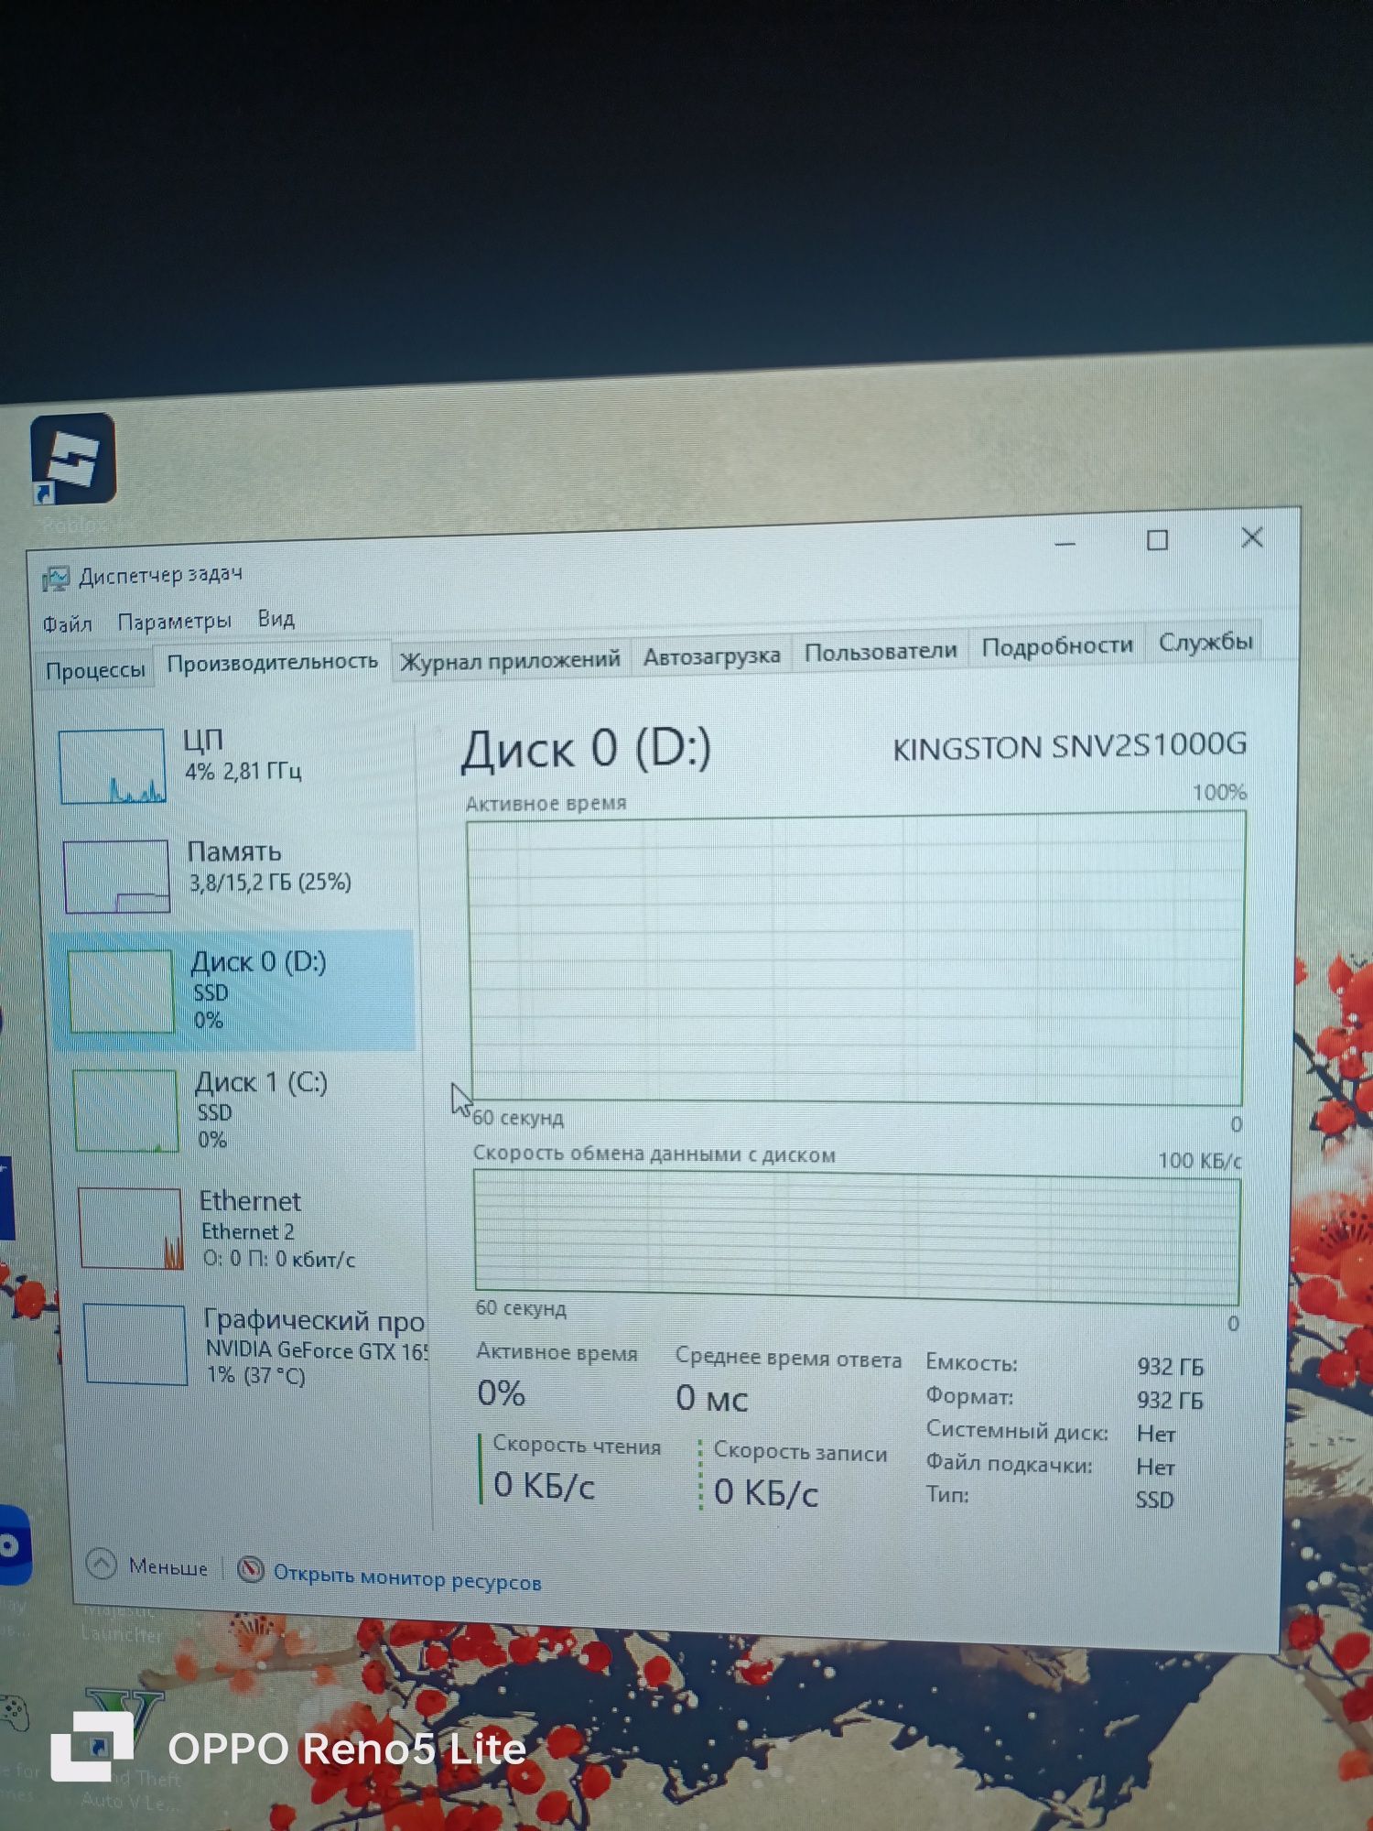Maximize the Task Manager window
This screenshot has width=1373, height=1831.
1158,540
